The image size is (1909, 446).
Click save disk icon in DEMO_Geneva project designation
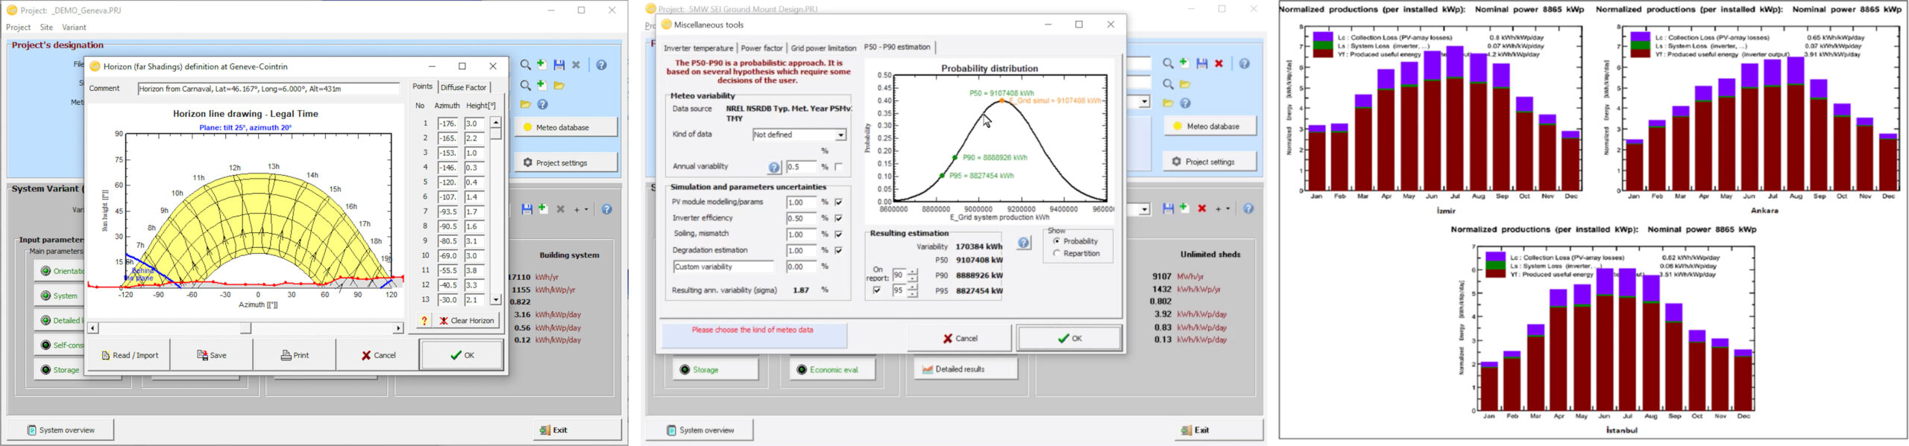(559, 65)
